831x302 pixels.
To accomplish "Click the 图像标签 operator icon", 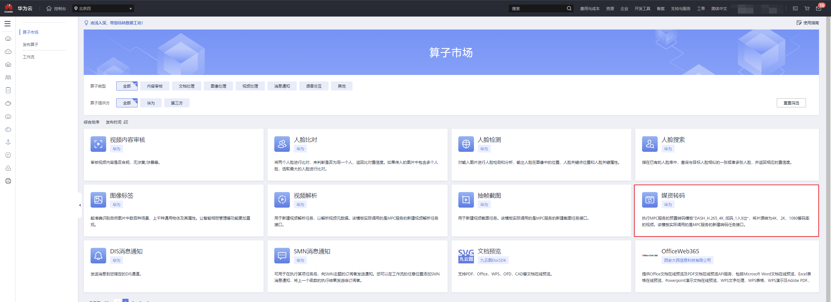I will pos(98,200).
